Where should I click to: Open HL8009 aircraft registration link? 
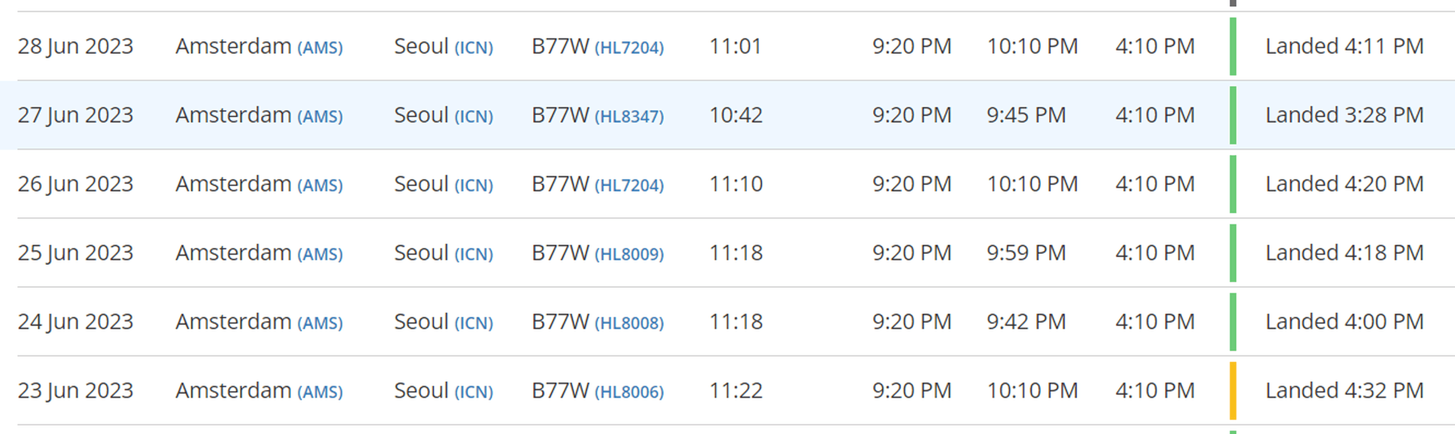coord(629,254)
